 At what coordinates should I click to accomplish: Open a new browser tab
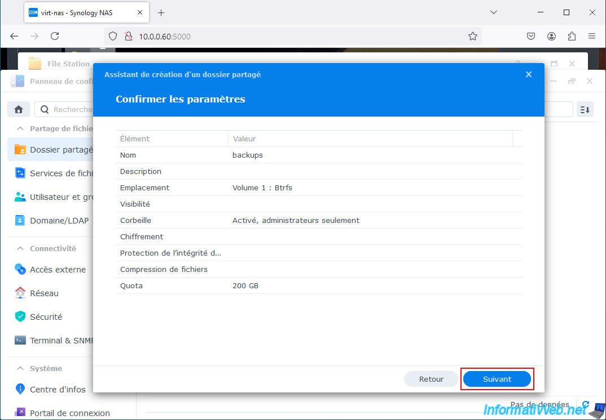(161, 13)
